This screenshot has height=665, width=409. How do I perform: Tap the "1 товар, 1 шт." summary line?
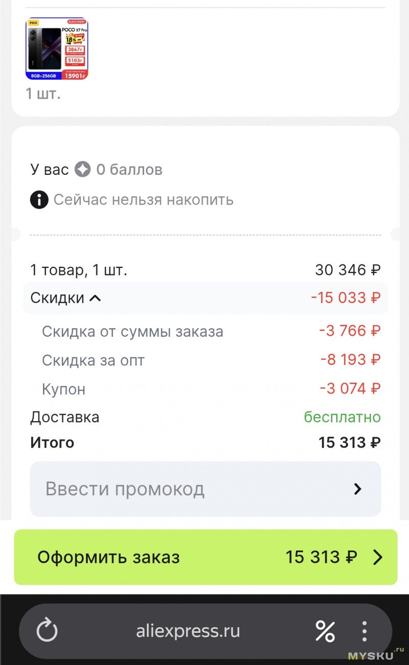[x=79, y=269]
